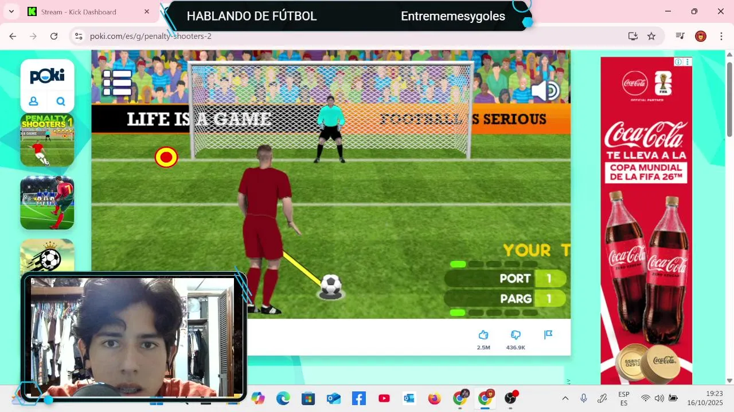The width and height of the screenshot is (734, 412).
Task: Switch to the active Chrome window in taskbar
Action: [485, 398]
